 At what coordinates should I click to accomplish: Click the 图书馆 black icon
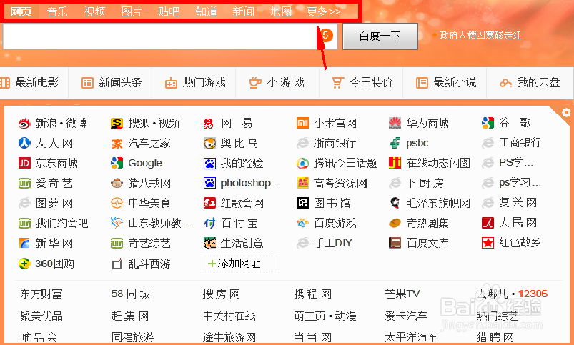302,203
